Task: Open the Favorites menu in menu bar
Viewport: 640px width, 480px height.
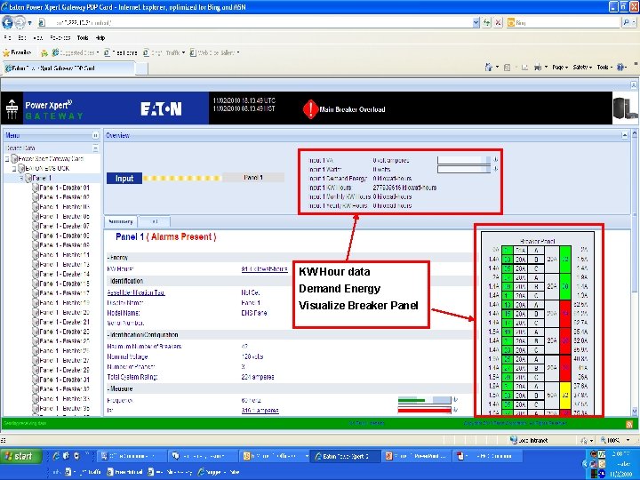Action: [60, 38]
